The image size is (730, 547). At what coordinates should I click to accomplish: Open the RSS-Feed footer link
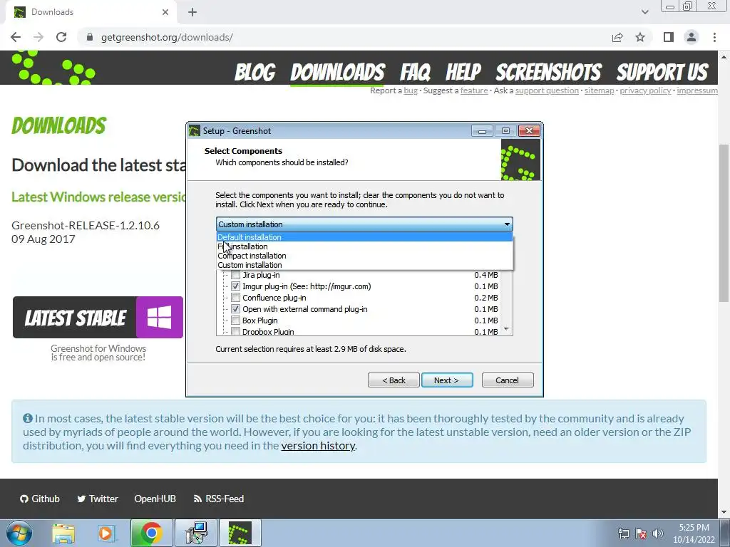[218, 499]
